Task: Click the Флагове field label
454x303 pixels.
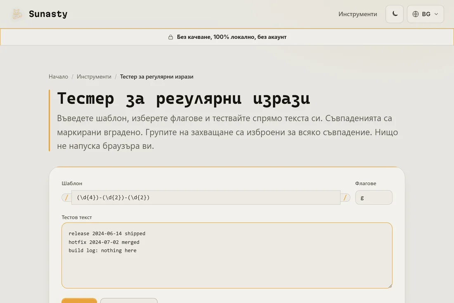Action: pos(366,183)
